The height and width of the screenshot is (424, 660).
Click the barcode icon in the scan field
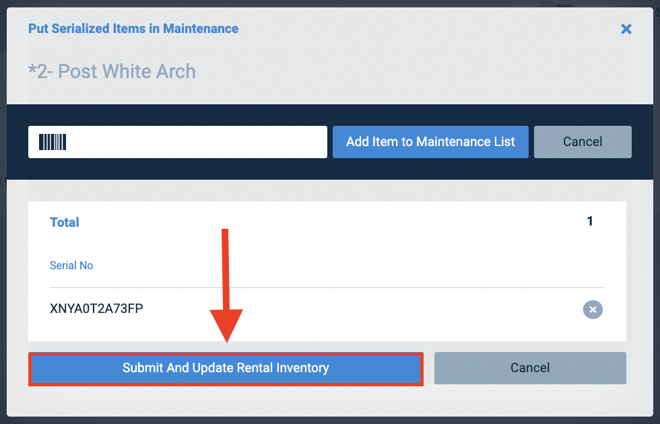52,142
